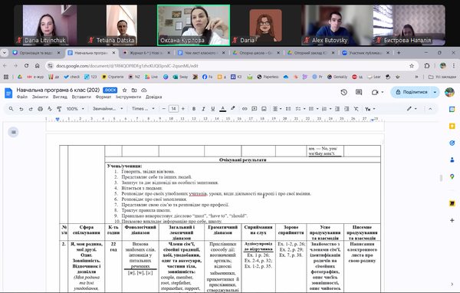Select the paint format tool
This screenshot has width=460, height=293.
pyautogui.click(x=59, y=109)
